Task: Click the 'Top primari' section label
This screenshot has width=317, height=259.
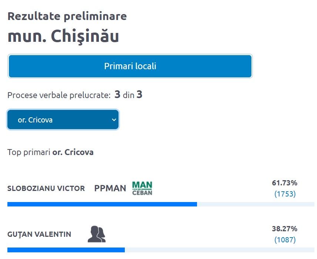Action: (29, 152)
